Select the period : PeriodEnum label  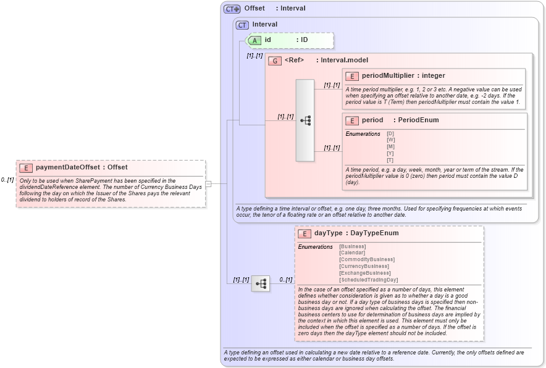(400, 120)
